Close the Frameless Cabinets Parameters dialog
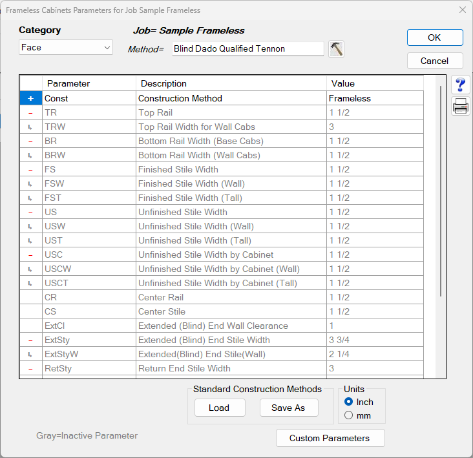Screen dimensions: 473x458 coord(462,10)
